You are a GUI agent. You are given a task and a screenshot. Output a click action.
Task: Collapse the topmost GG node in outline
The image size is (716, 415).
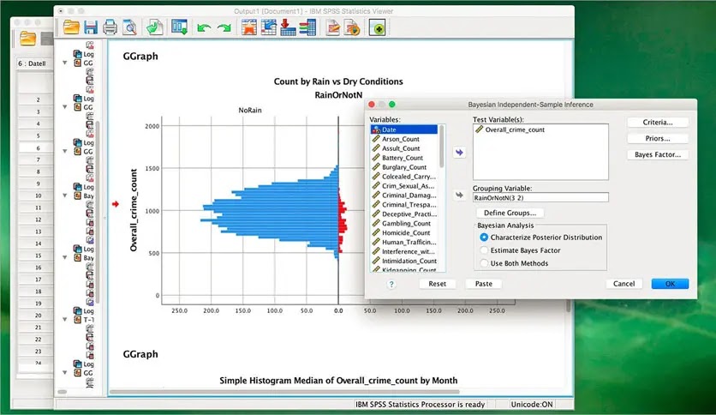coord(65,63)
